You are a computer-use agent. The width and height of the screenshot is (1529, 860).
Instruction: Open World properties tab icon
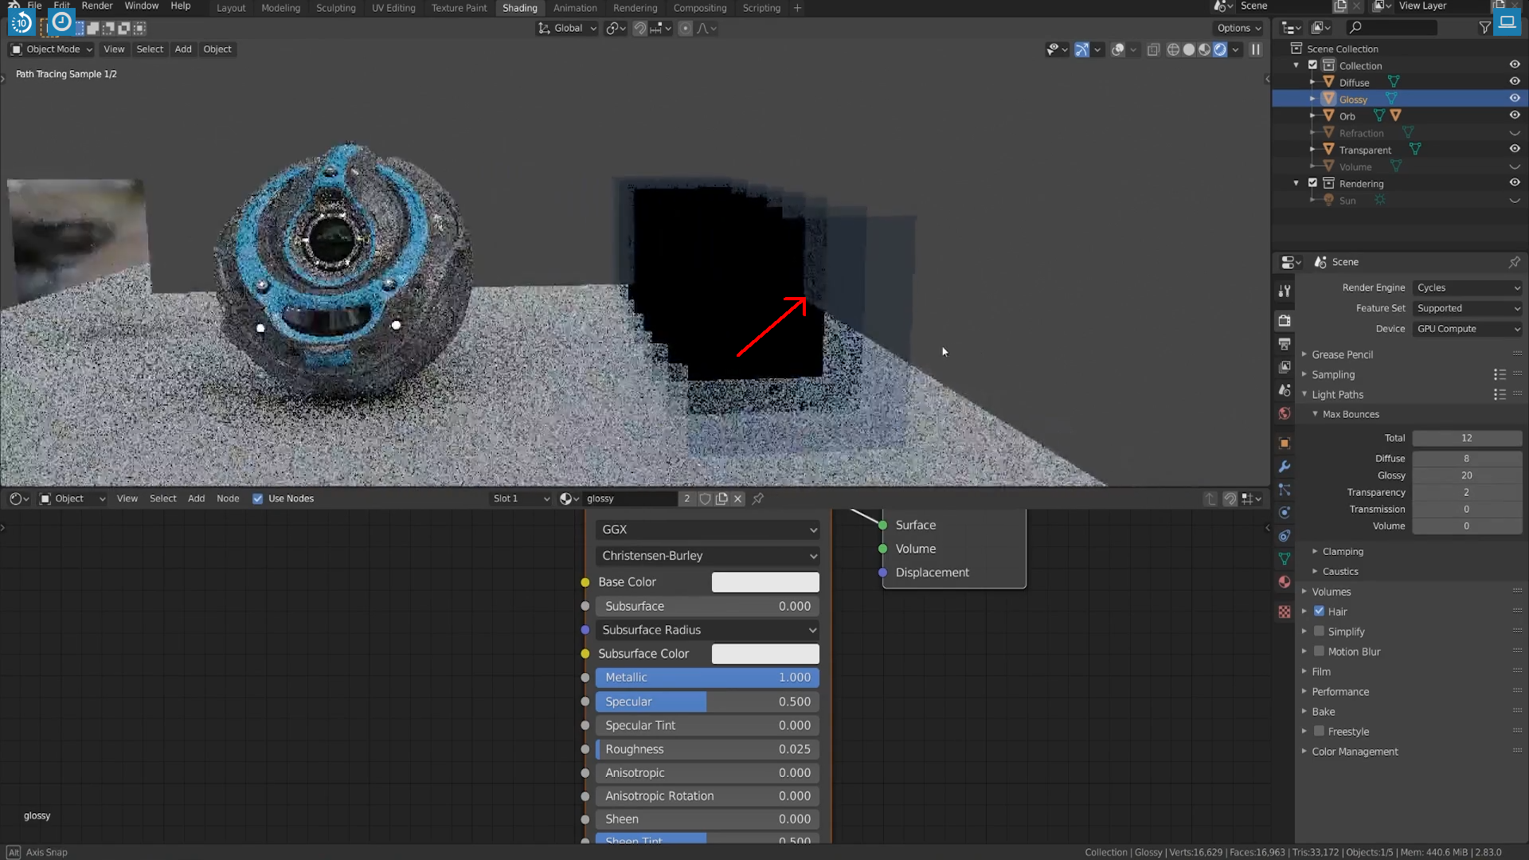pos(1285,413)
